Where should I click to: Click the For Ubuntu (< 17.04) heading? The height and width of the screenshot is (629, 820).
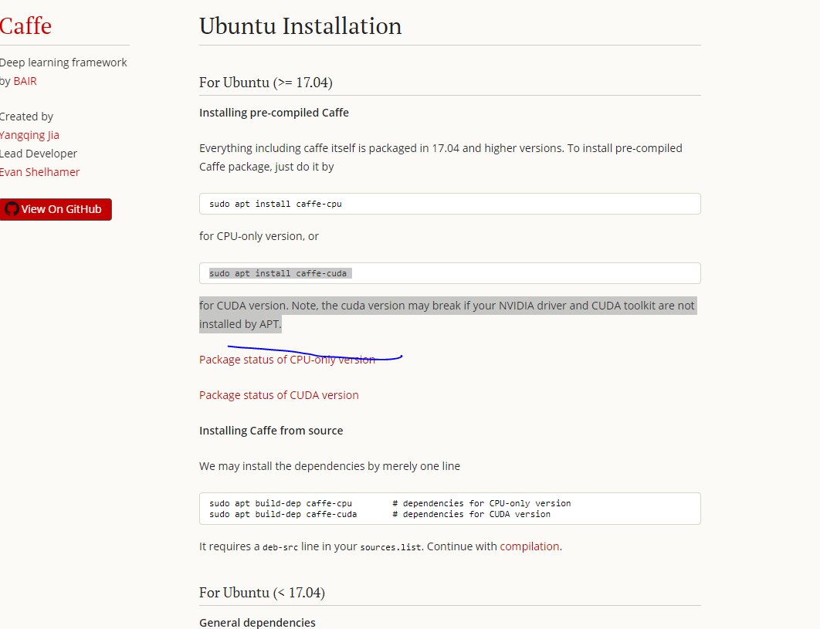pyautogui.click(x=262, y=593)
